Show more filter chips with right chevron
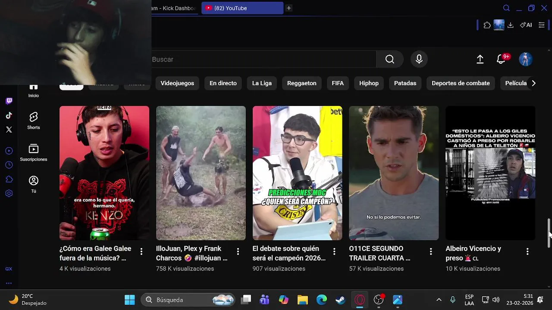 point(533,83)
